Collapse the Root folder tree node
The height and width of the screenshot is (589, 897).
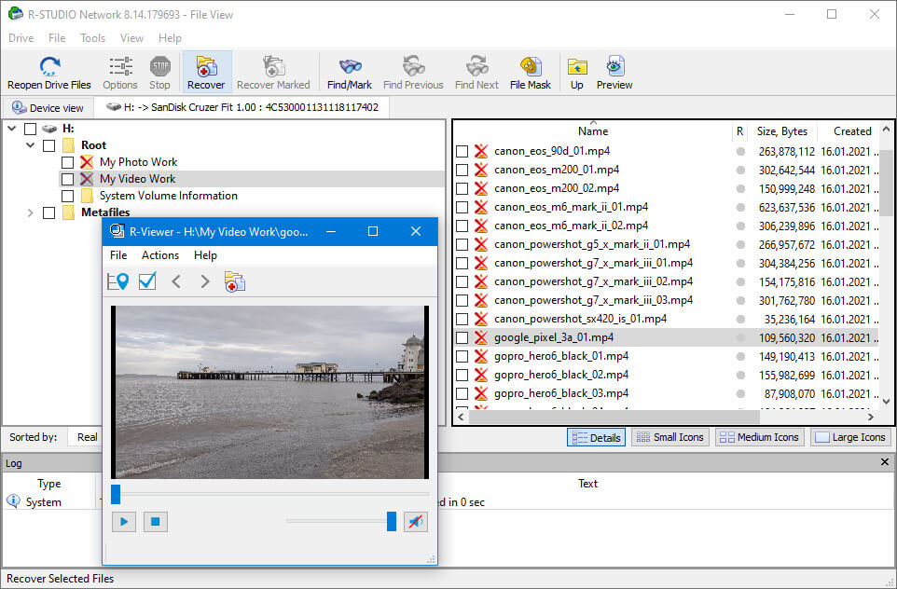[x=31, y=145]
